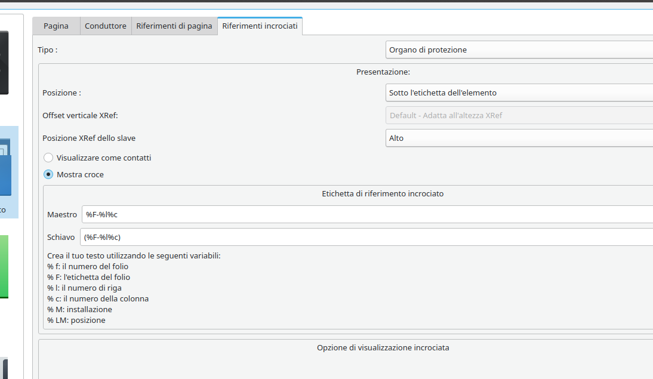Click the '% LM: posizione' variable hint
This screenshot has height=379, width=653.
pos(76,321)
